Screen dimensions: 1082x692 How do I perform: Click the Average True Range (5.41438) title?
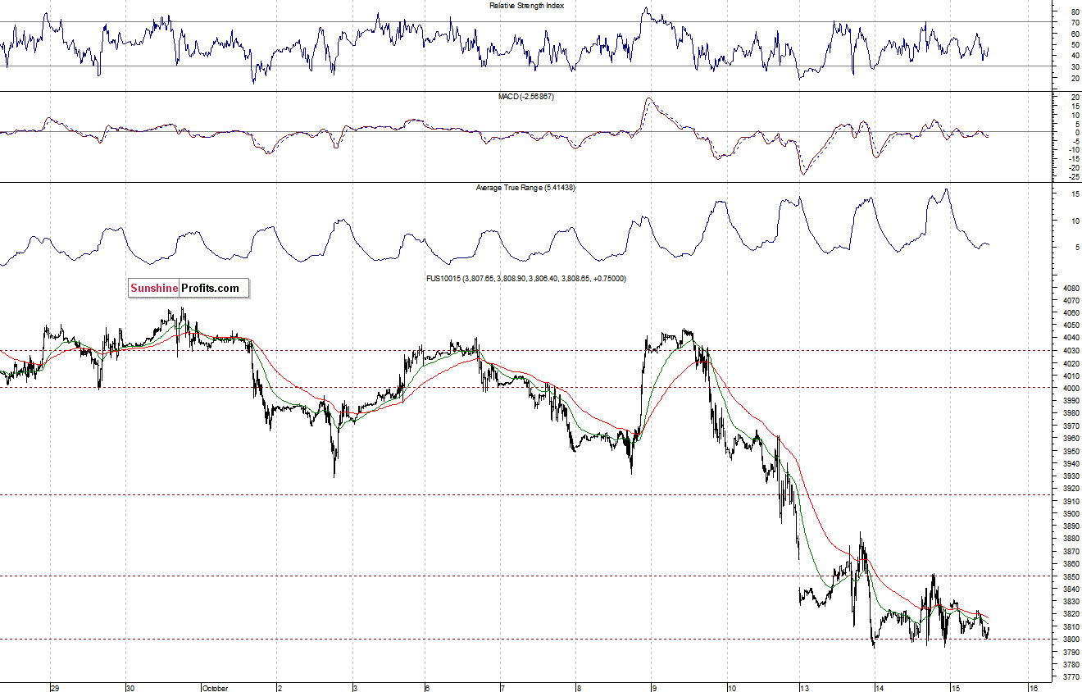pos(525,188)
